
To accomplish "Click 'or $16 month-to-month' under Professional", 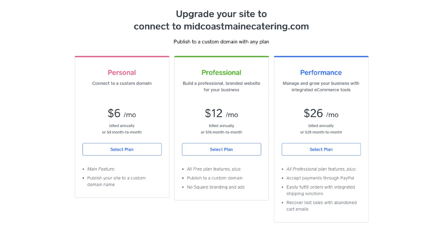I will click(221, 132).
